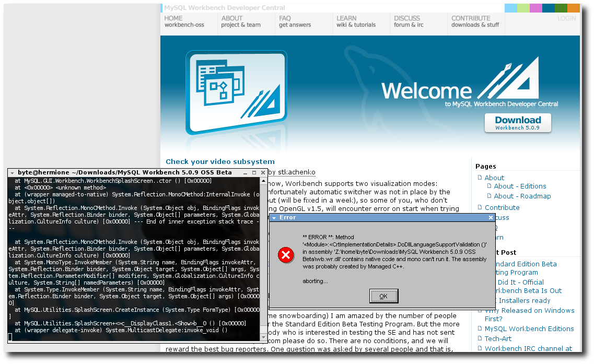The image size is (594, 364).
Task: Open the Error dialog's title bar menu arrow
Action: pos(274,218)
